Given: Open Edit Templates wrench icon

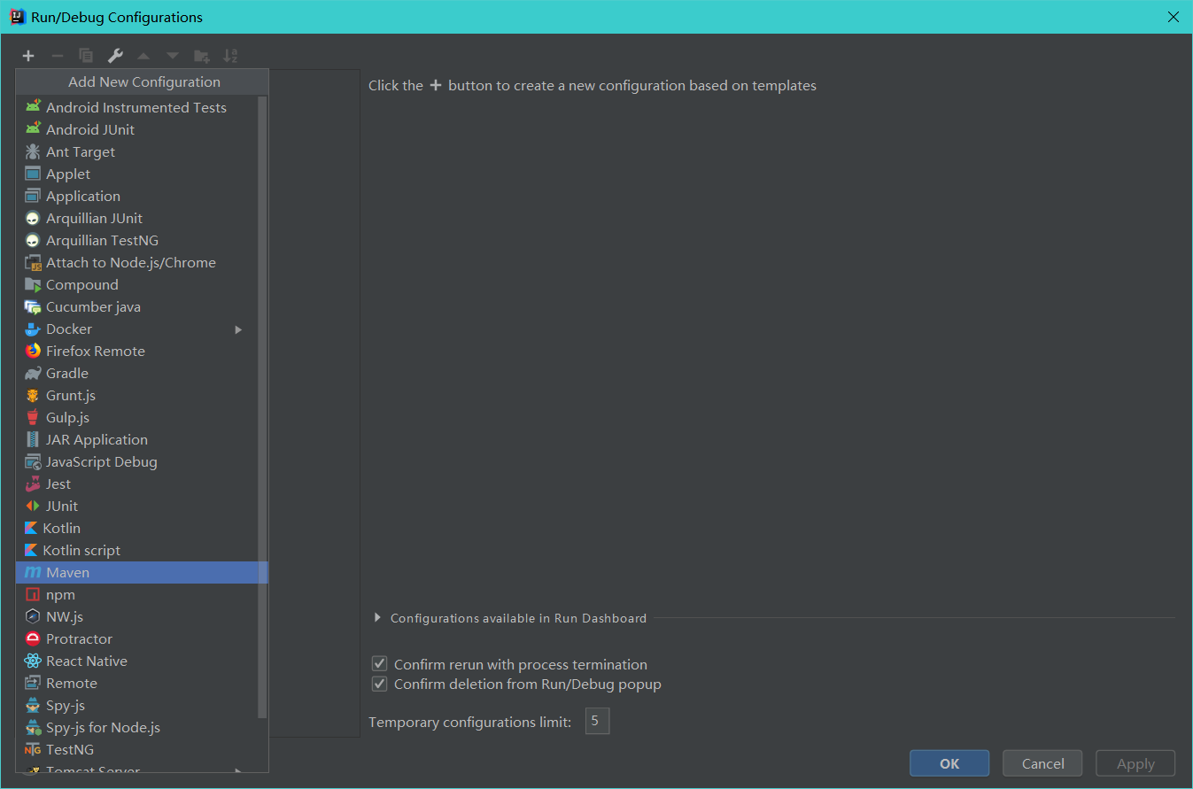Looking at the screenshot, I should 115,56.
